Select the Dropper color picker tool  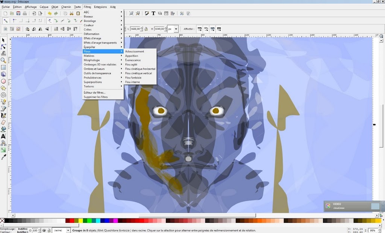3,157
